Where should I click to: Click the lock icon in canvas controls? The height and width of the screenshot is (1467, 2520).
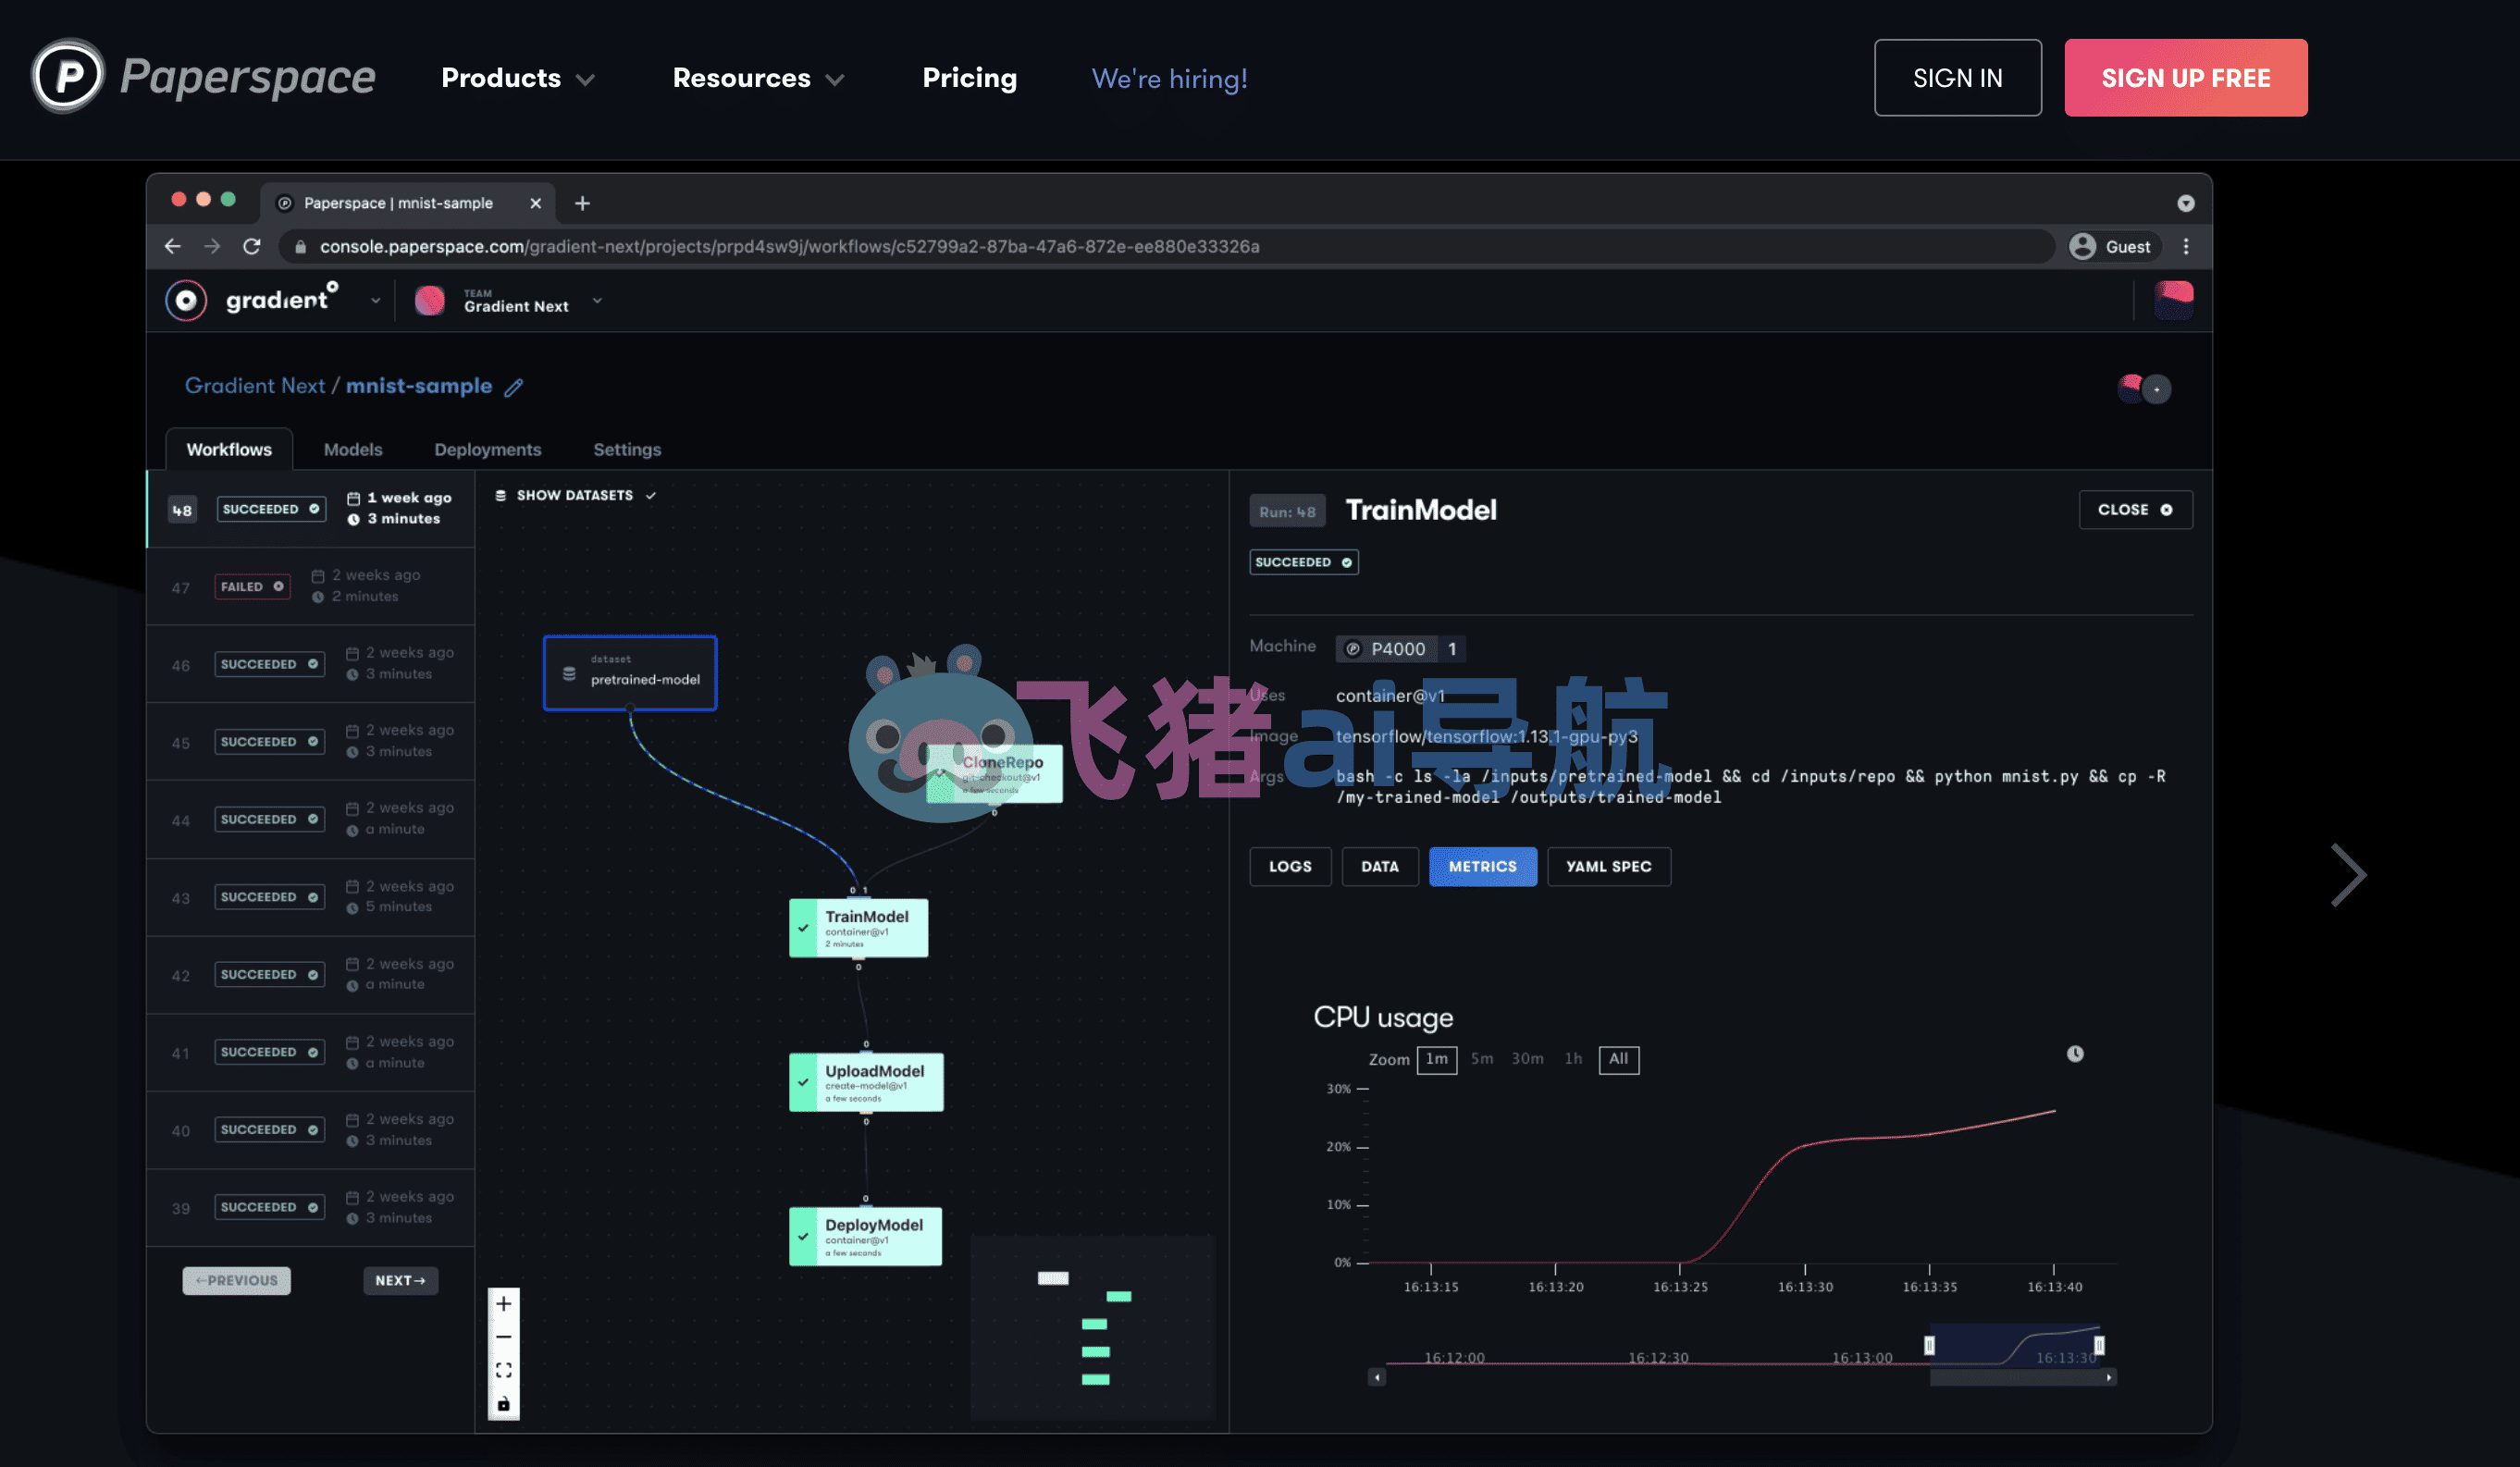pyautogui.click(x=504, y=1404)
